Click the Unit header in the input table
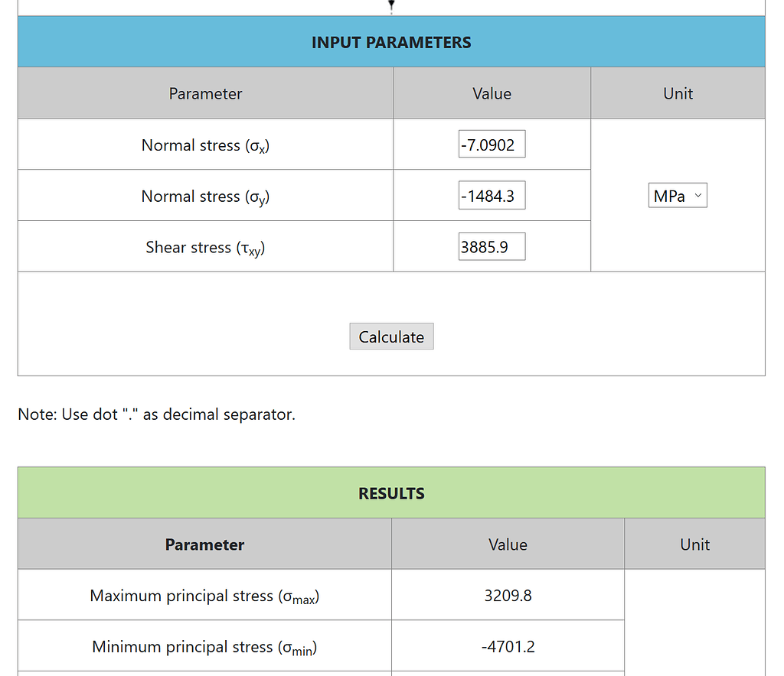The width and height of the screenshot is (784, 676). point(678,93)
